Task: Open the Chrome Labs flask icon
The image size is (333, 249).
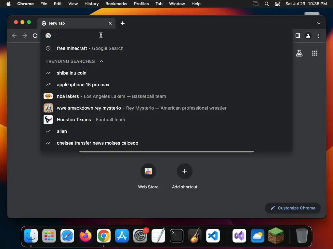Action: click(299, 53)
